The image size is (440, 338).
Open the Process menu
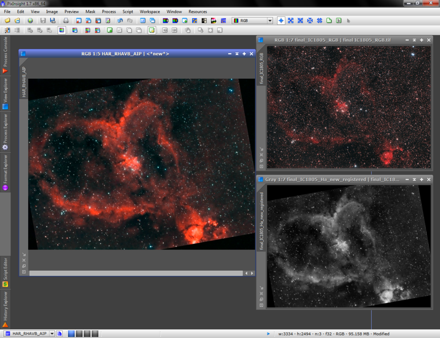(x=109, y=11)
